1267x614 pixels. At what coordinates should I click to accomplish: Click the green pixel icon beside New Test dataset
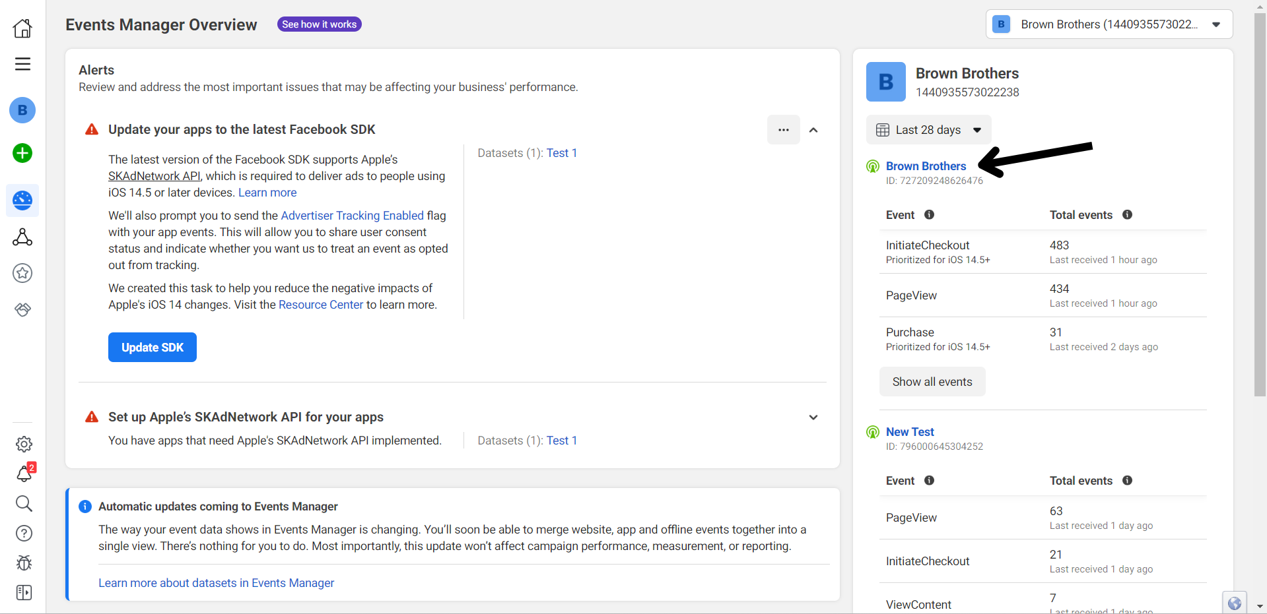[x=873, y=432]
